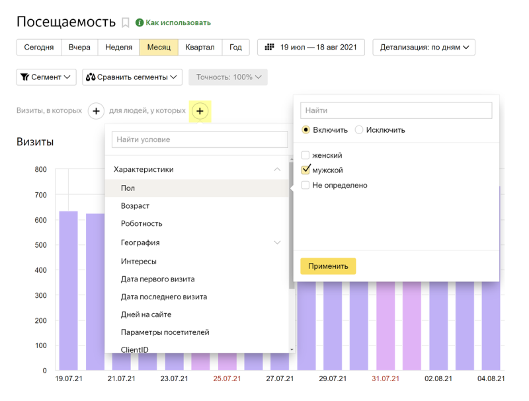Open the date range 19 июл — 18 авг 2021
Image resolution: width=529 pixels, height=401 pixels.
coord(311,47)
